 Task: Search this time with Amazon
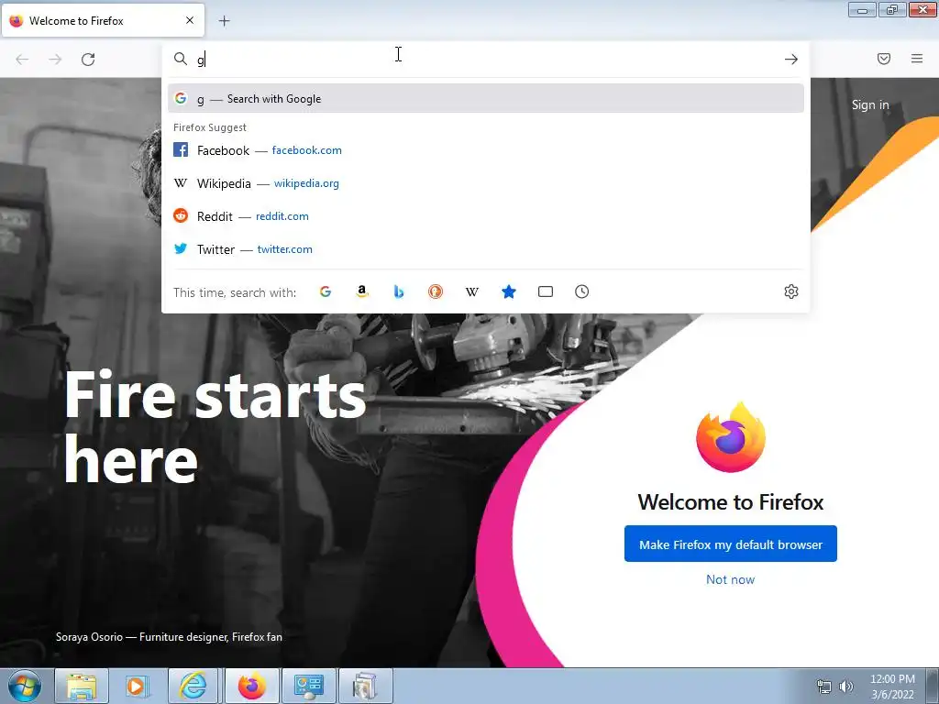tap(361, 291)
